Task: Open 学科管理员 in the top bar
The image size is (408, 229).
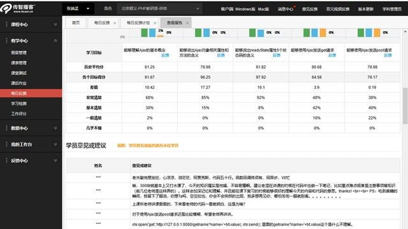Action: 392,9
